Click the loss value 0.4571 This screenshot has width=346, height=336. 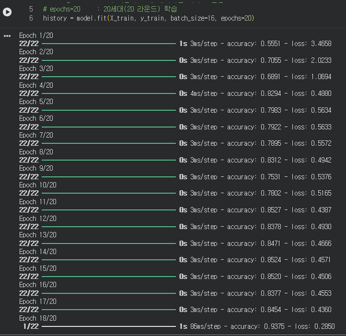(321, 260)
